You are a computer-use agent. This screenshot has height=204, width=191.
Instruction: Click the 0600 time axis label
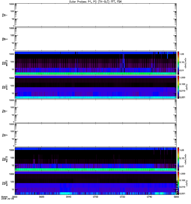coord(15,197)
